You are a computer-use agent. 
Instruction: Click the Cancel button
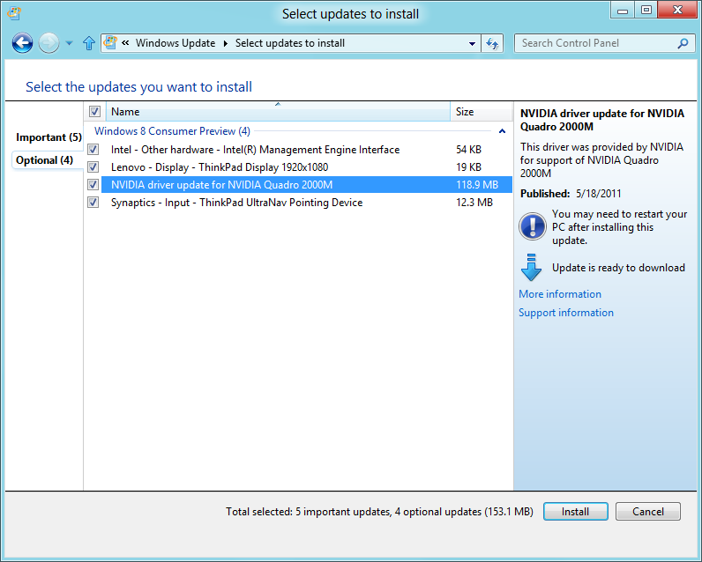(648, 512)
